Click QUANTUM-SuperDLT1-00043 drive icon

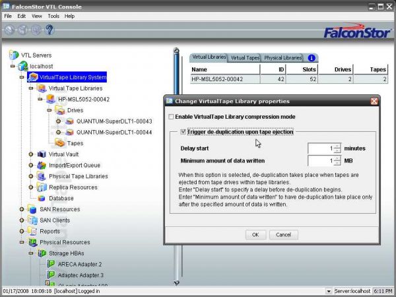tap(69, 121)
